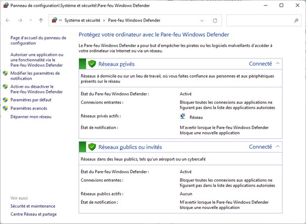Click the green shield beside Réseaux privés

[x=92, y=64]
